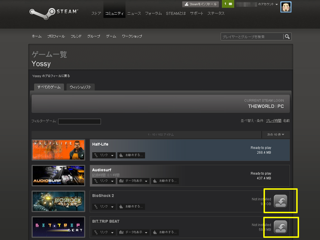Click the THEWORLD | PC login text
The width and height of the screenshot is (320, 240).
tap(266, 106)
